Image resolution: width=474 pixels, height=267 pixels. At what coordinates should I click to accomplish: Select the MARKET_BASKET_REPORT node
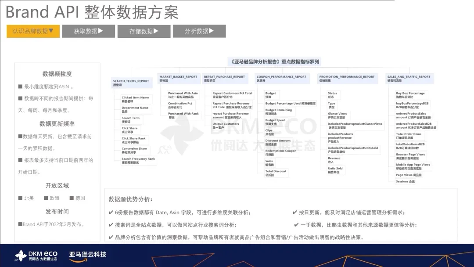pyautogui.click(x=178, y=79)
